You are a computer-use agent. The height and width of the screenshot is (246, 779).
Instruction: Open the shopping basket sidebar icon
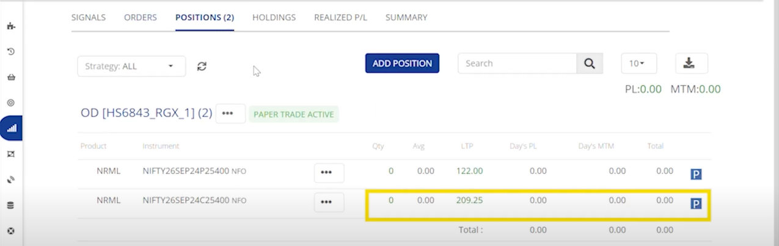pos(10,78)
